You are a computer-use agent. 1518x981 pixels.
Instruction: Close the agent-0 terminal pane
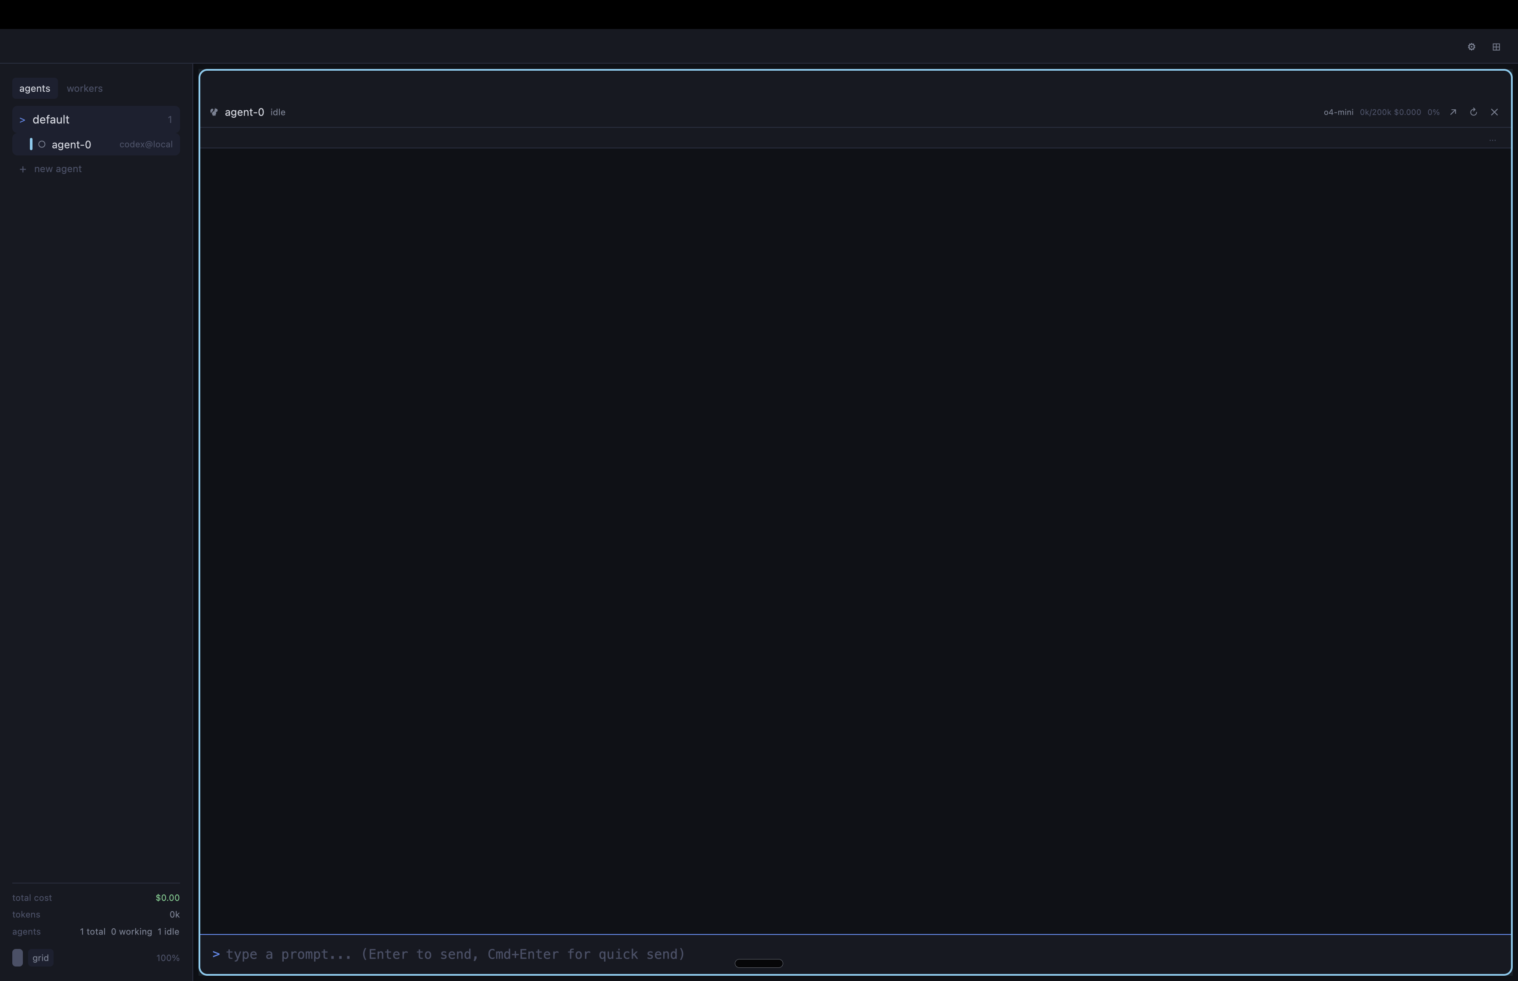[x=1494, y=112]
